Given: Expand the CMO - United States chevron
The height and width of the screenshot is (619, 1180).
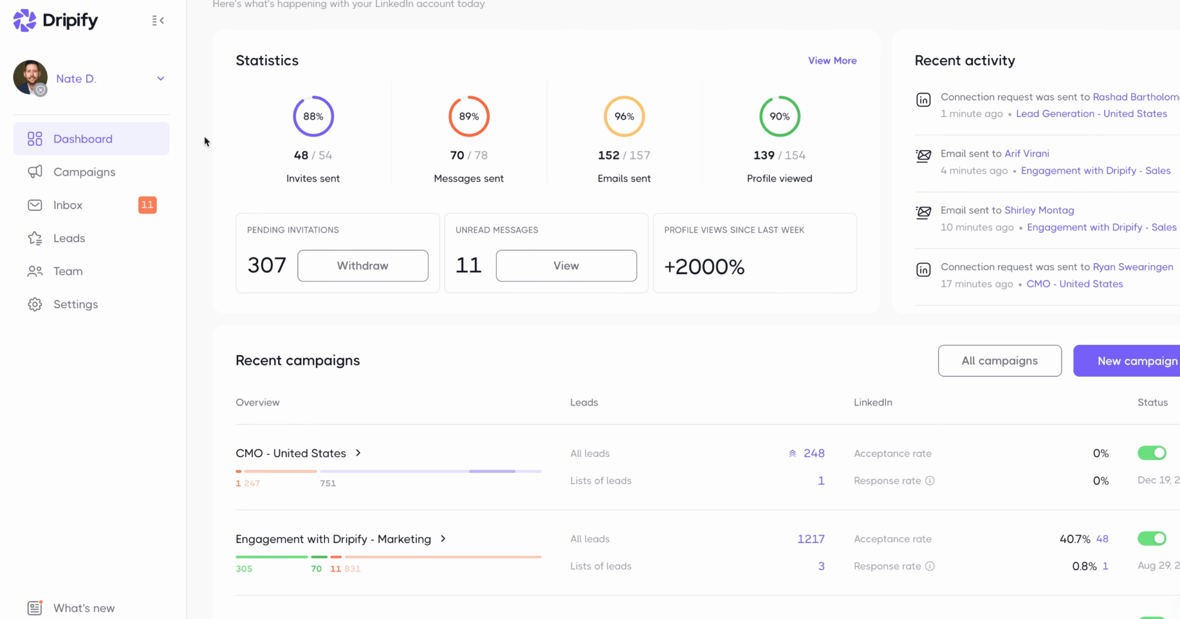Looking at the screenshot, I should click(x=358, y=453).
